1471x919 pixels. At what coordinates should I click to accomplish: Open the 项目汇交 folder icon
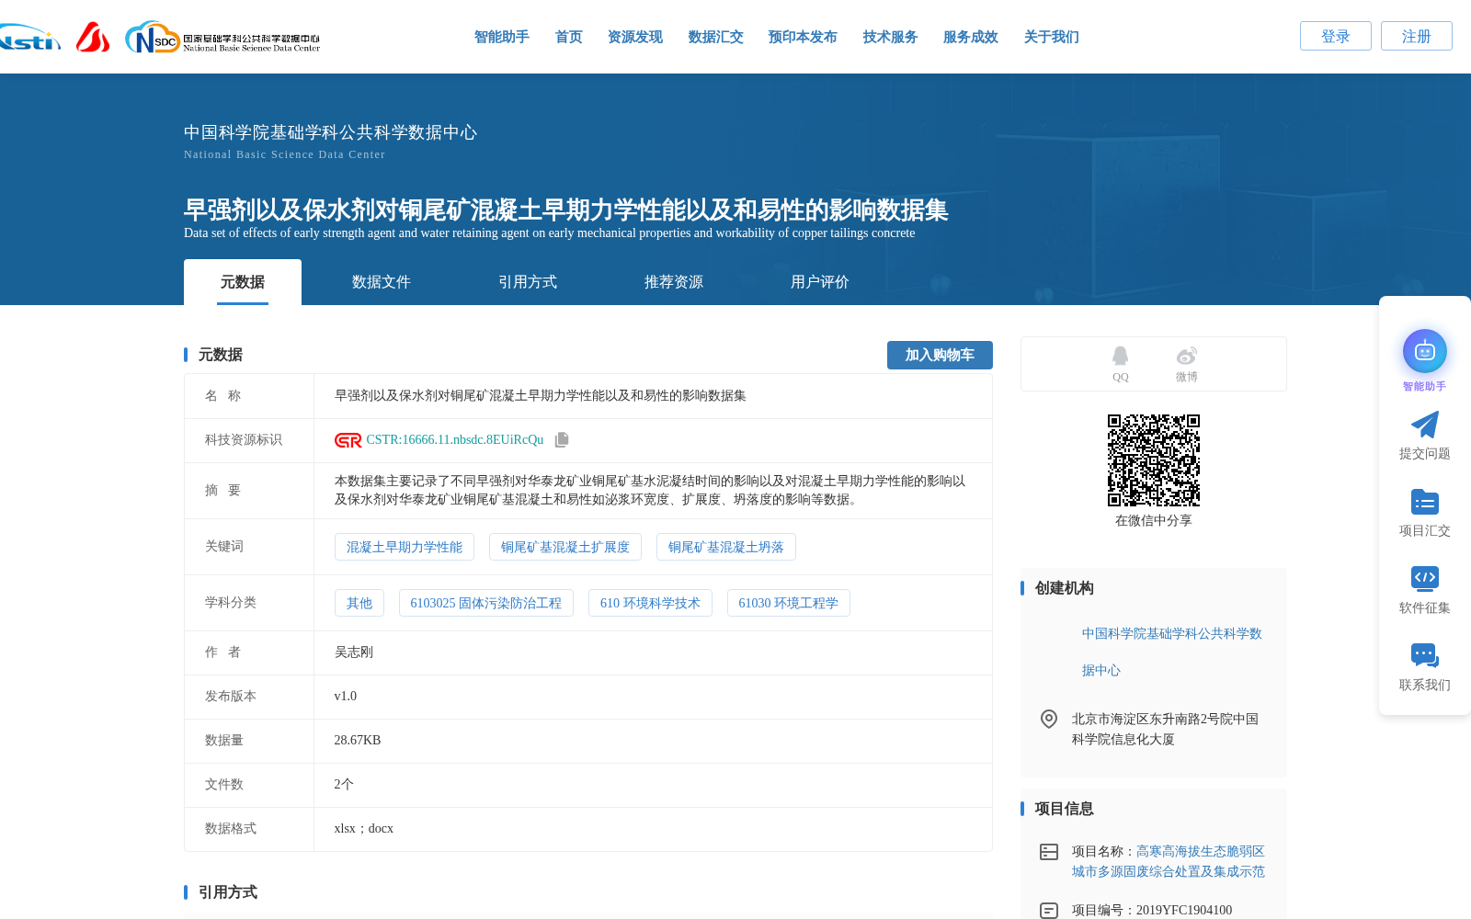(1424, 502)
